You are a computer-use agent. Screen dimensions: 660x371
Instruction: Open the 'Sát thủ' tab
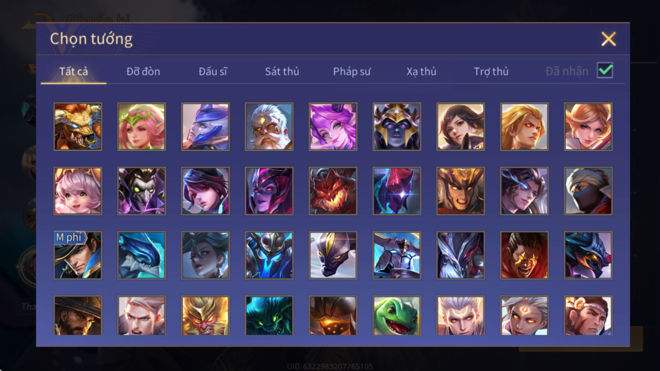tap(282, 71)
